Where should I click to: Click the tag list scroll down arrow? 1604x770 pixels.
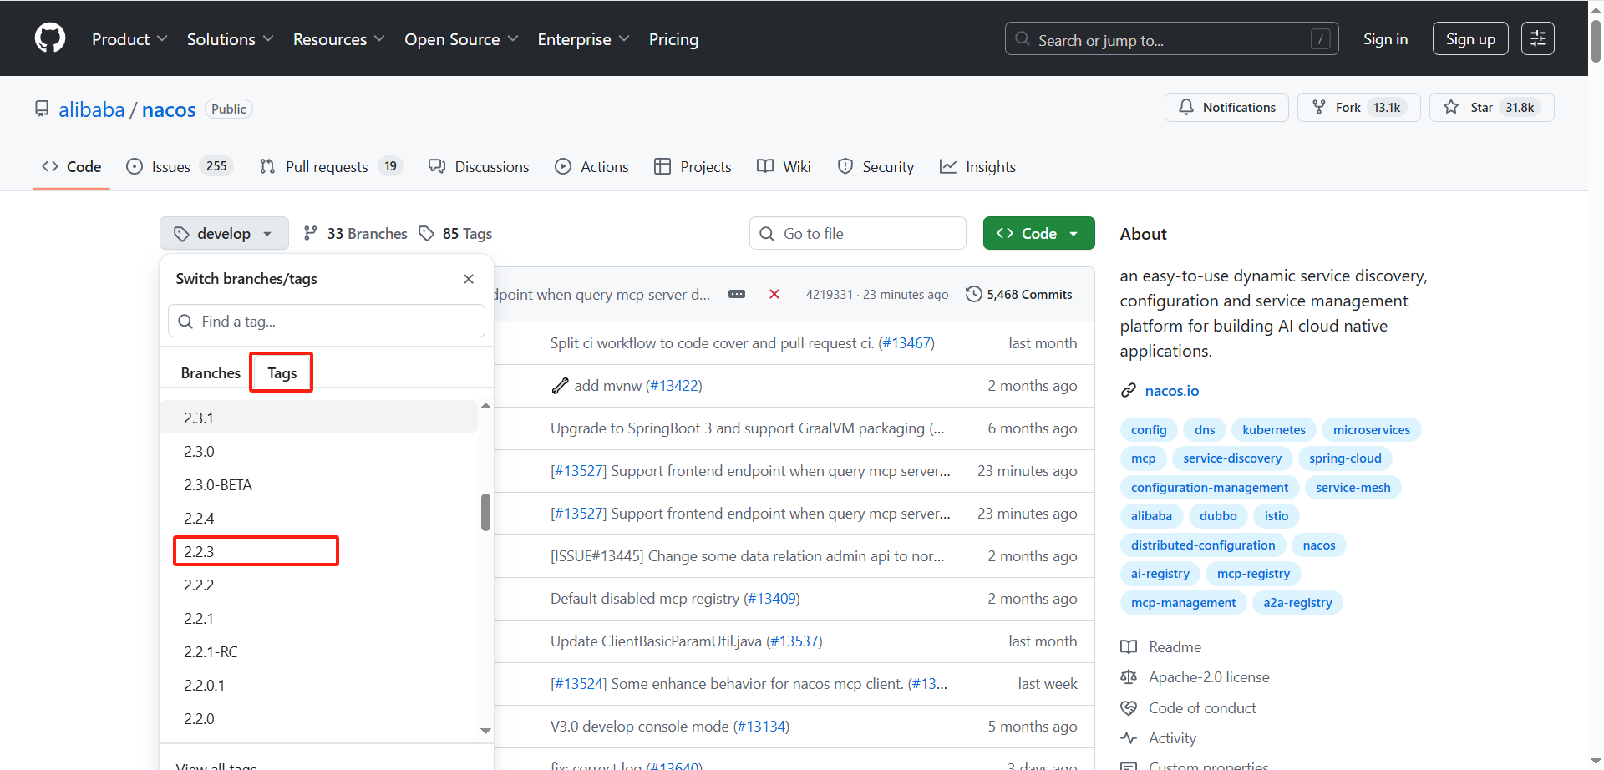point(485,731)
